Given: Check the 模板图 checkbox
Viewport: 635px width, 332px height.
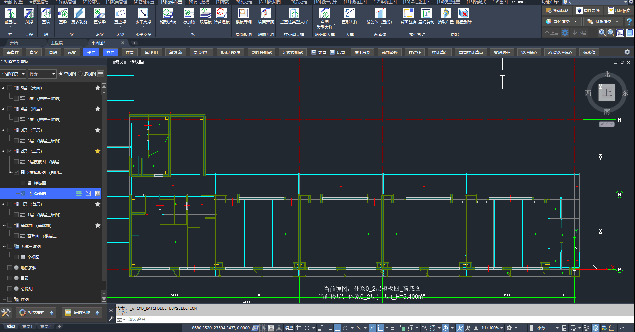Looking at the screenshot, I should click(23, 183).
